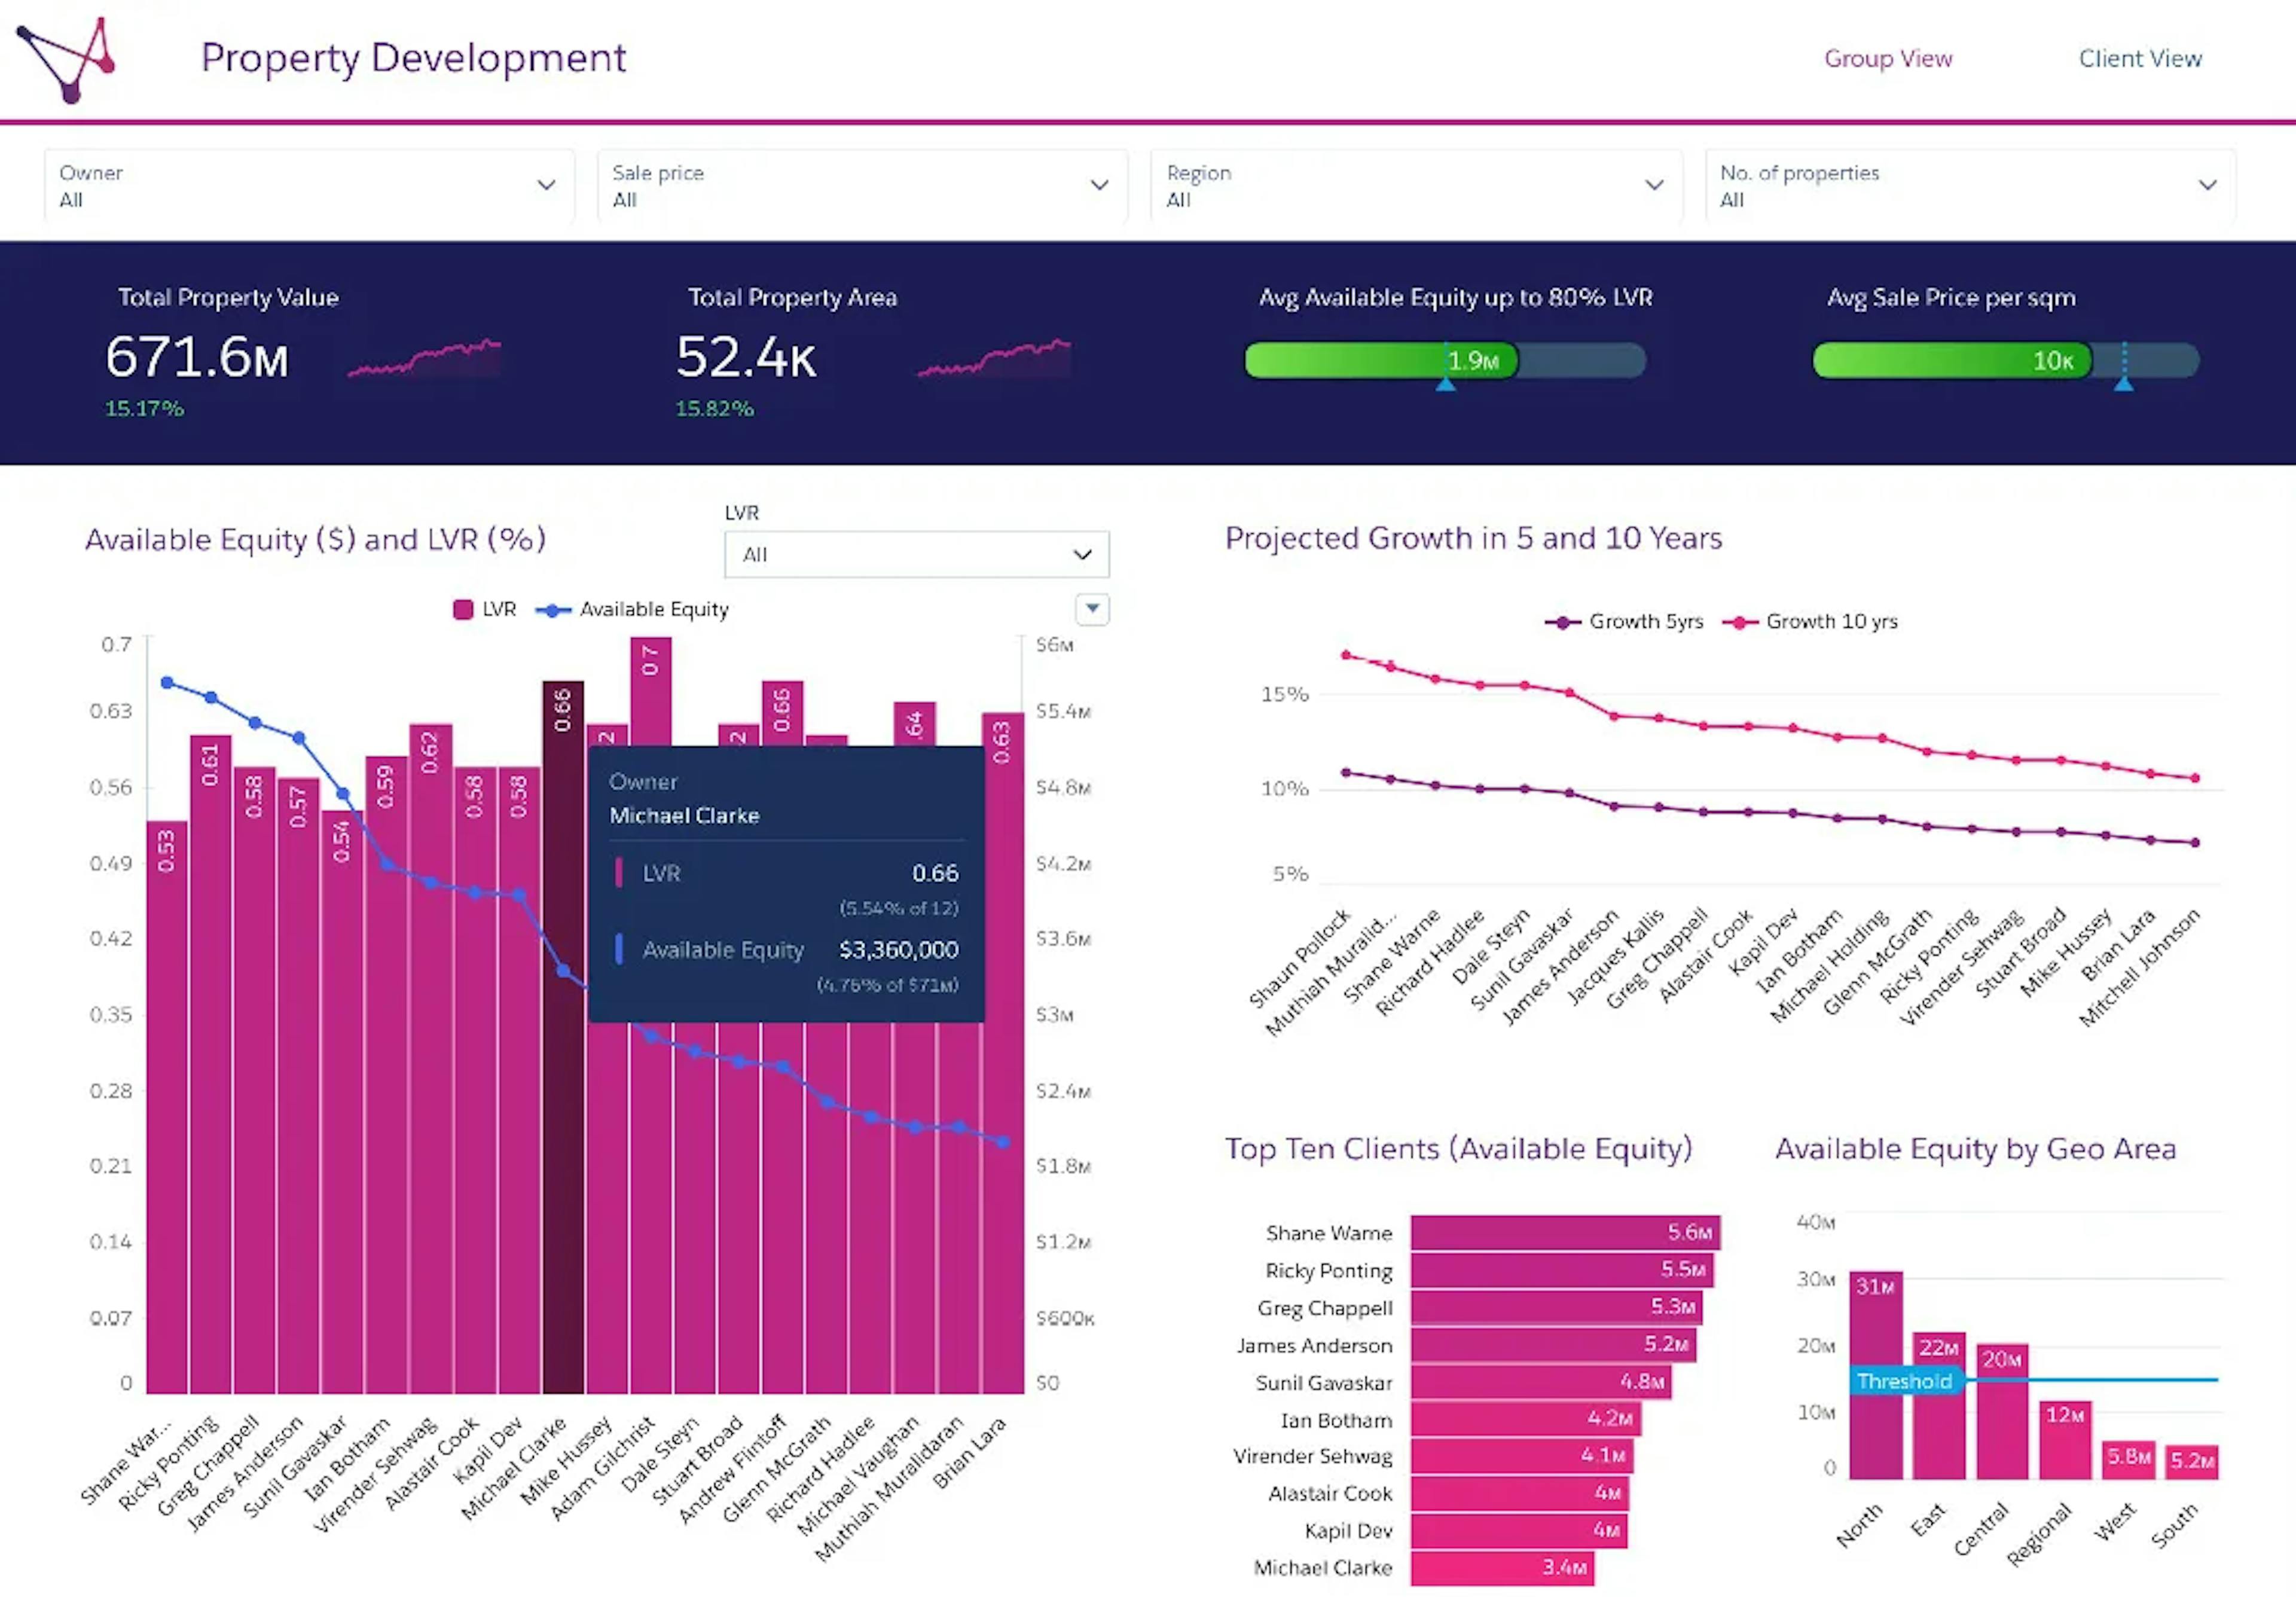2296x1597 pixels.
Task: Click the Total Property Value sparkline
Action: [x=424, y=358]
